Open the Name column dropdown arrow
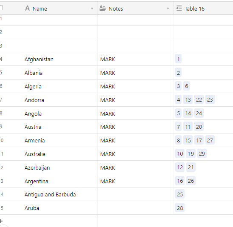233x227 pixels. point(92,9)
